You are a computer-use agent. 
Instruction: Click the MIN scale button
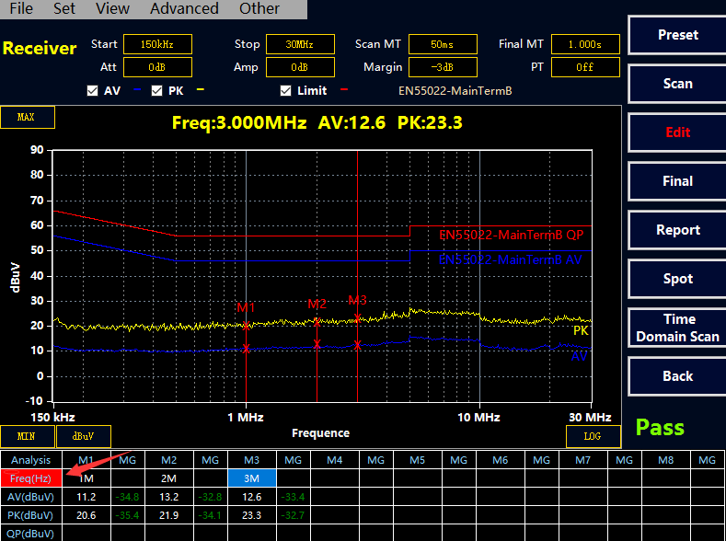27,436
